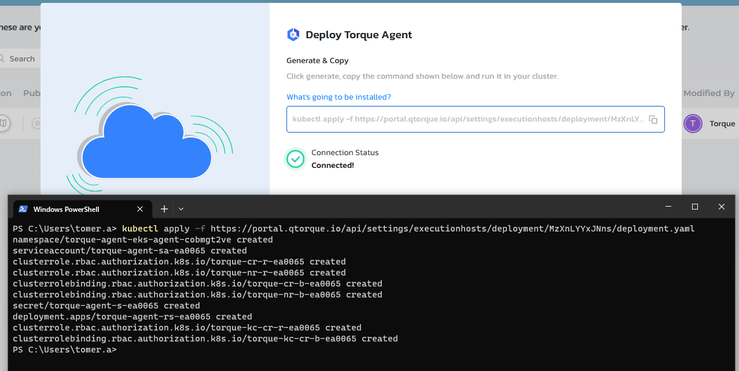The height and width of the screenshot is (371, 739).
Task: Click the purple T avatar
Action: [693, 123]
